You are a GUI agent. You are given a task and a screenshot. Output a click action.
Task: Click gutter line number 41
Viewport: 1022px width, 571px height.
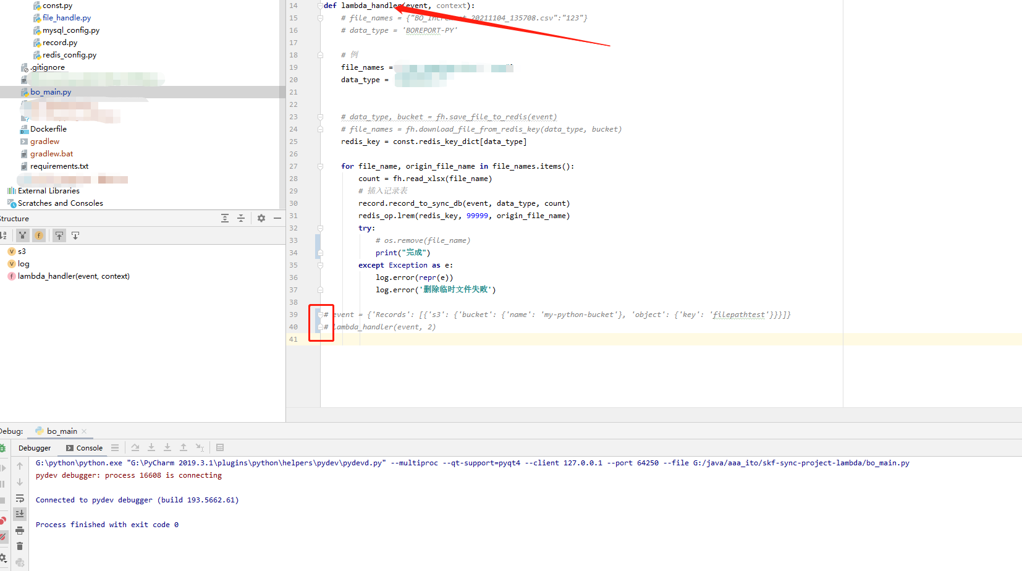pyautogui.click(x=294, y=339)
